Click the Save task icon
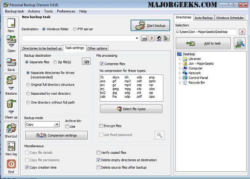Image resolution: width=250 pixels, height=179 pixels. 11,62
